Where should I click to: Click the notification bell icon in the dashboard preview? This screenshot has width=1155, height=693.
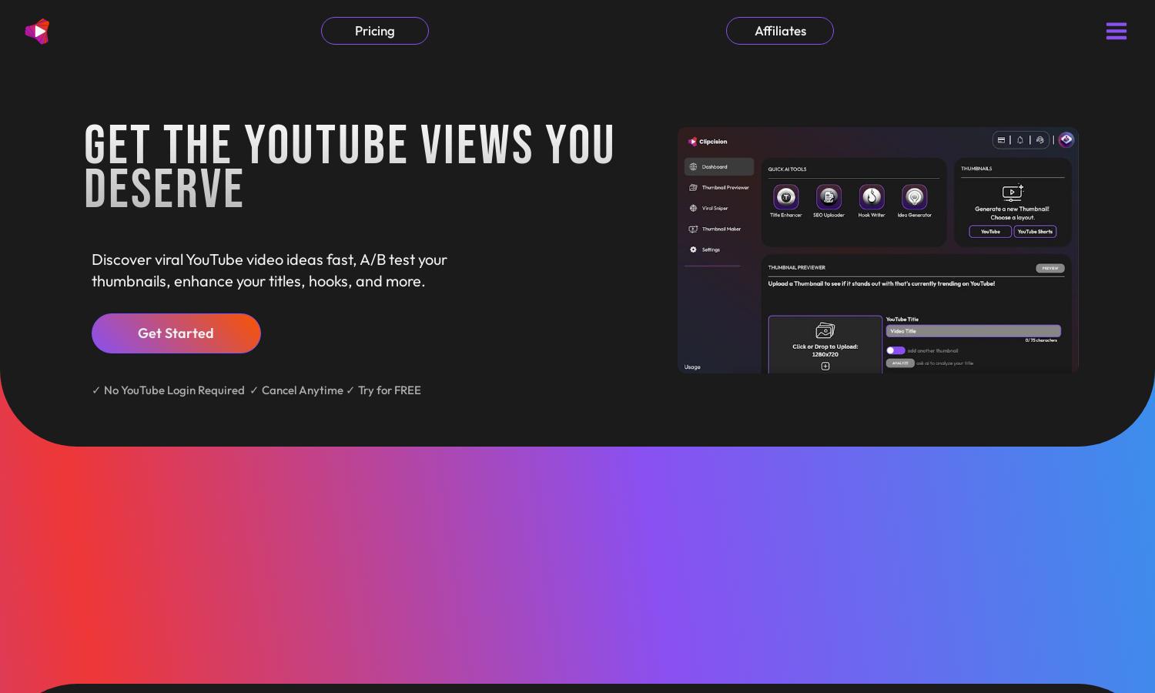1020,140
